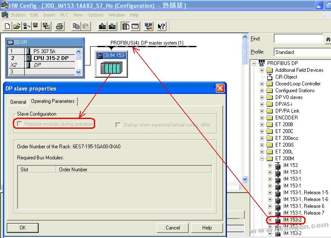Open the Options menu

[96, 15]
